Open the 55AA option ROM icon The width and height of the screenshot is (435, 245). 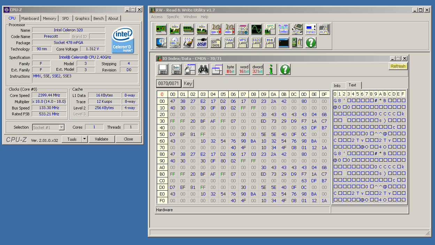[x=229, y=43]
